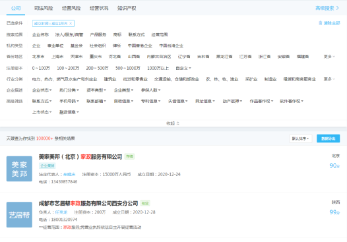Screen dimensions: 347x242
Task: Switch to the 公司 tab
Action: tap(16, 8)
